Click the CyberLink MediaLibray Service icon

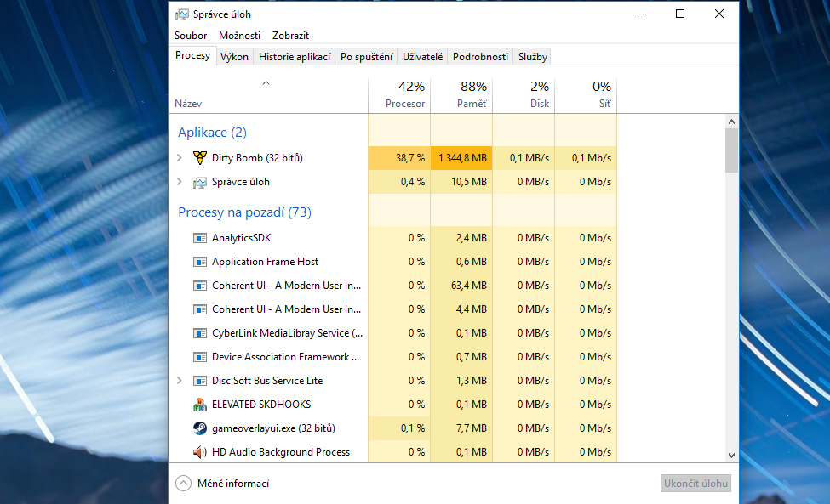pyautogui.click(x=199, y=333)
